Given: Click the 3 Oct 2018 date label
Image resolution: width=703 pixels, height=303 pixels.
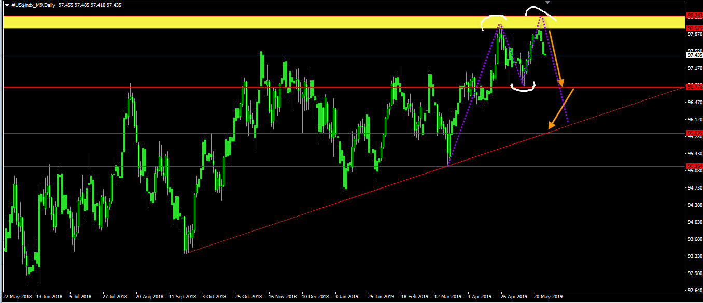Looking at the screenshot, I should point(215,297).
